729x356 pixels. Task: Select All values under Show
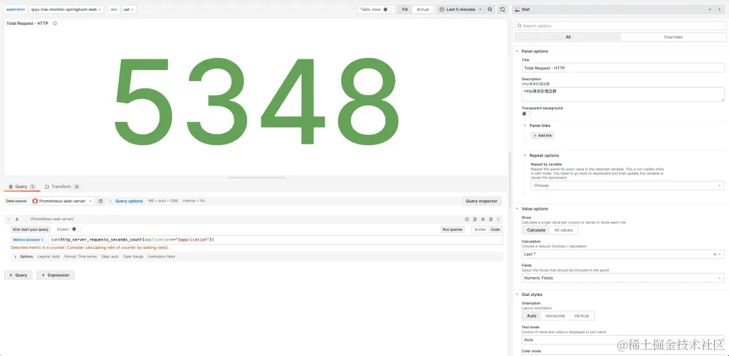tap(564, 230)
